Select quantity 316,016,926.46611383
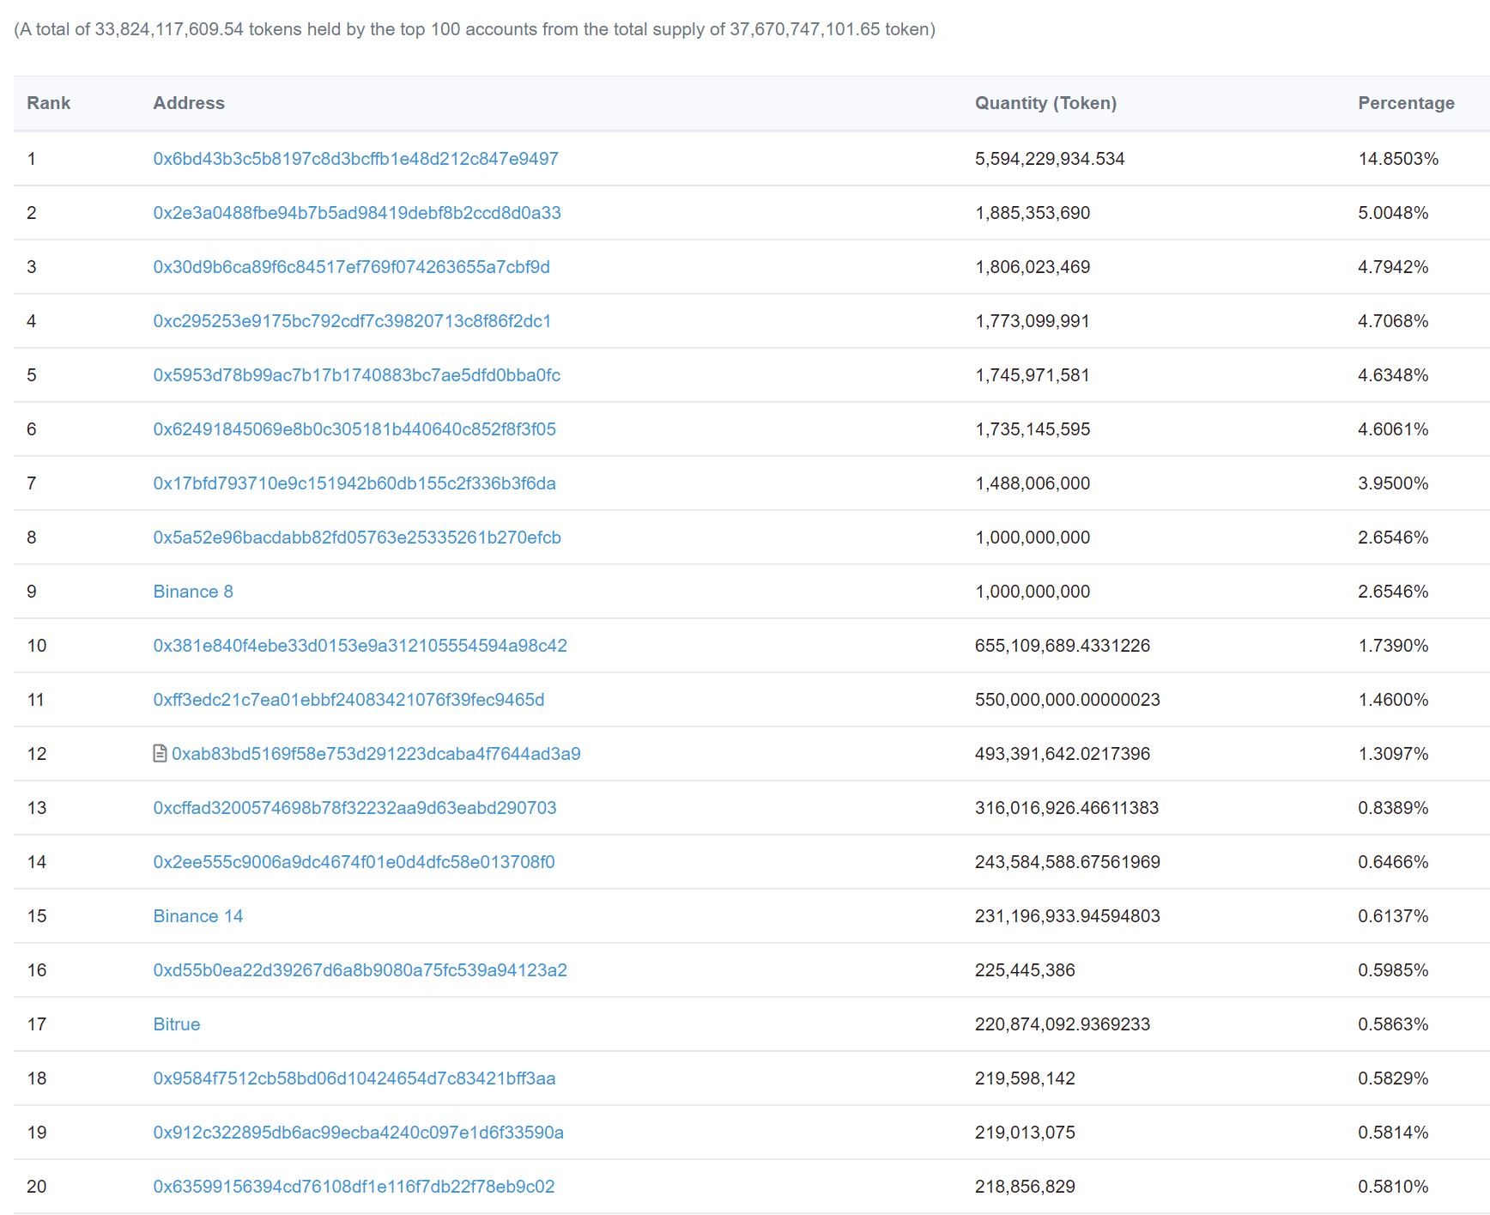Viewport: 1490px width, 1215px height. [x=1067, y=808]
